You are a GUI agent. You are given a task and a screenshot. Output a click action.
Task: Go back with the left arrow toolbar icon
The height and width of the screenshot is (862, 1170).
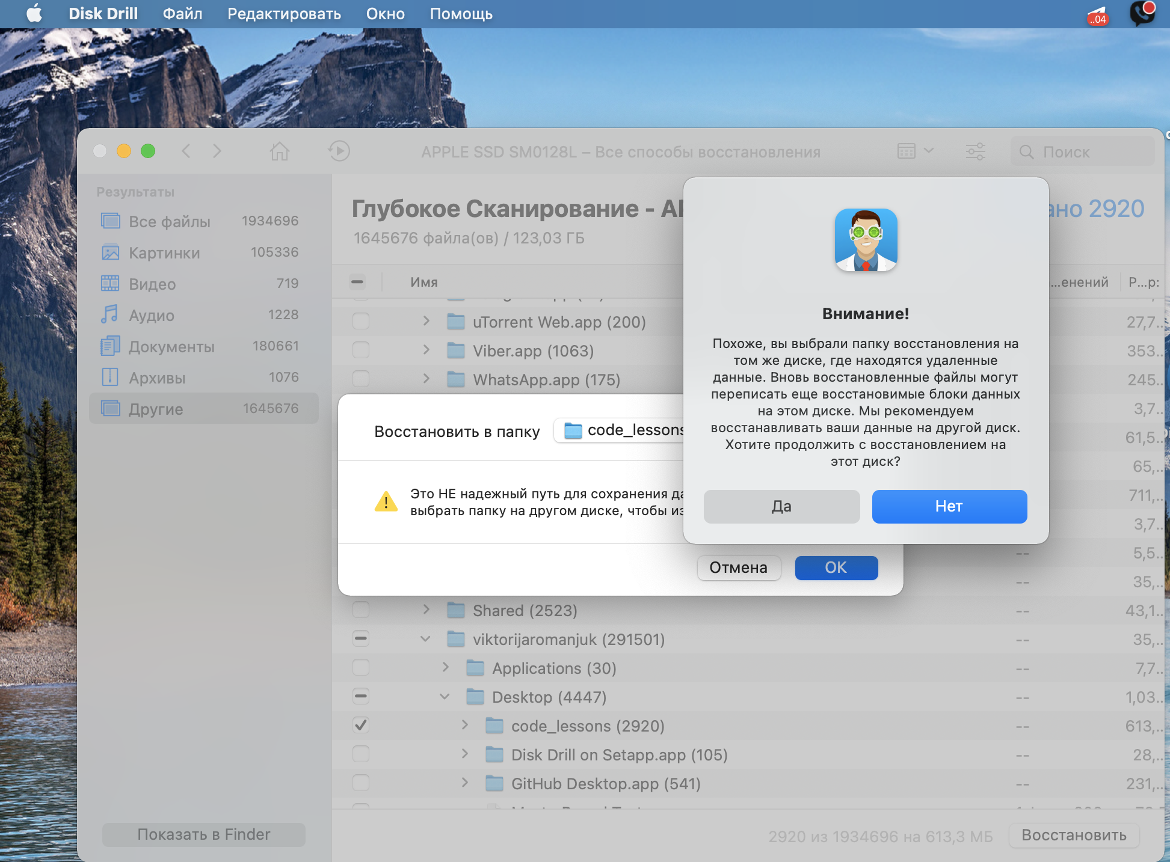coord(186,151)
